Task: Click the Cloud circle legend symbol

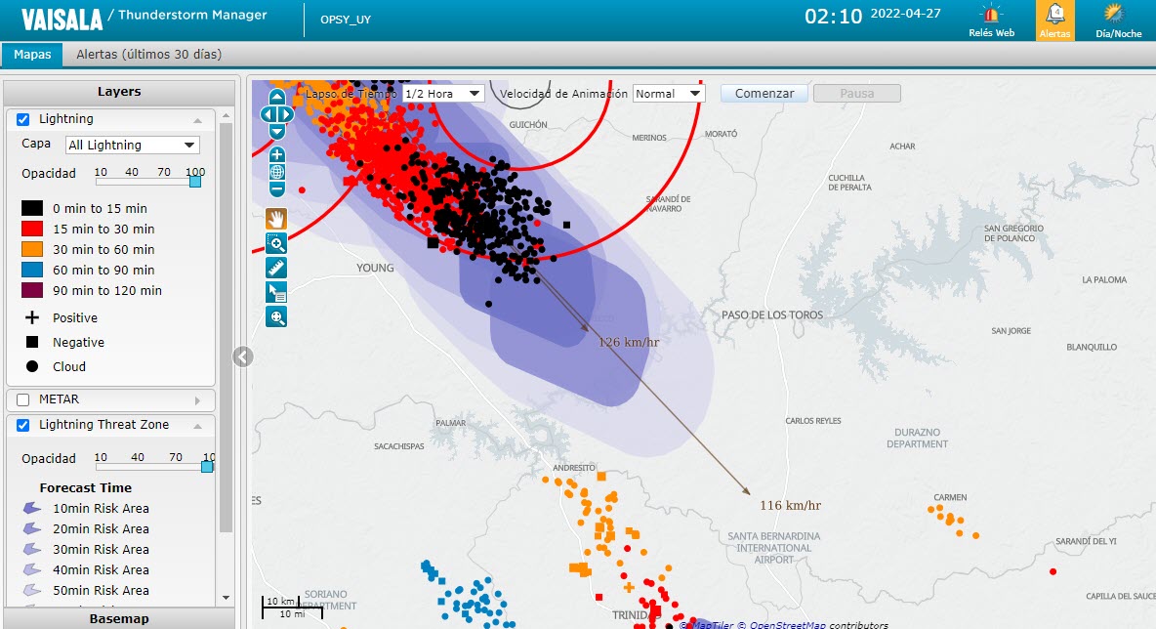Action: pos(31,366)
